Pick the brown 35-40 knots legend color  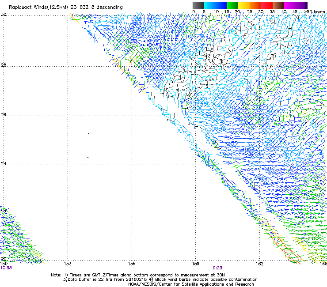pos(278,5)
